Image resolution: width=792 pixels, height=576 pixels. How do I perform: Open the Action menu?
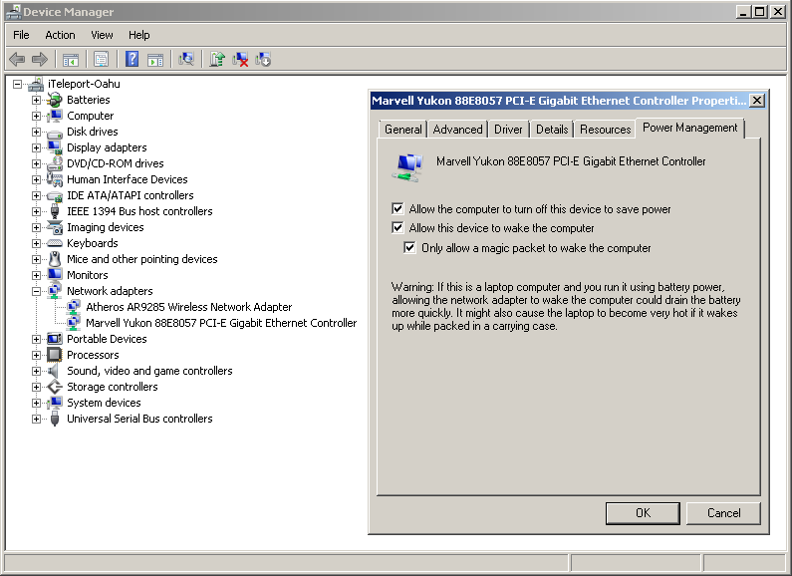60,35
